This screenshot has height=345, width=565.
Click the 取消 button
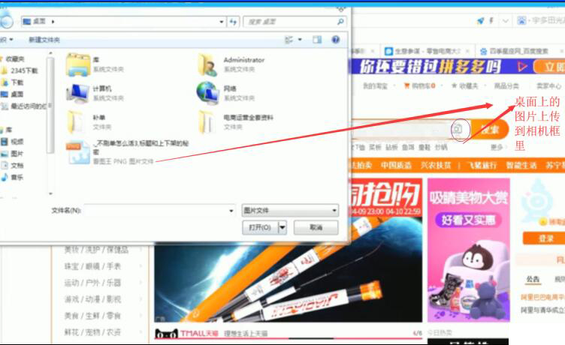pos(316,227)
